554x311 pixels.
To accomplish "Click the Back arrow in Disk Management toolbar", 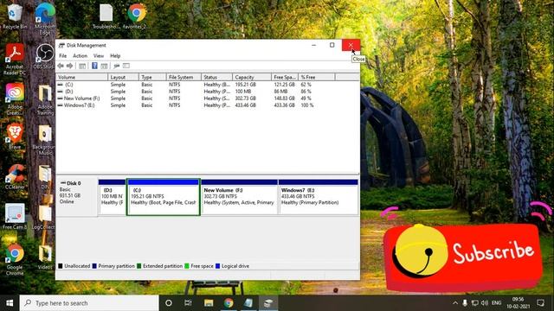I will [61, 66].
